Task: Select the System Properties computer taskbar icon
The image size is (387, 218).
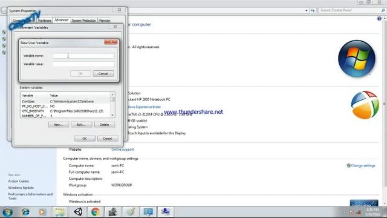Action: (166, 212)
